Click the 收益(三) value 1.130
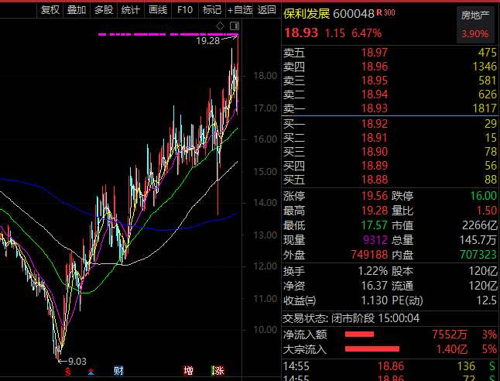 pos(375,300)
